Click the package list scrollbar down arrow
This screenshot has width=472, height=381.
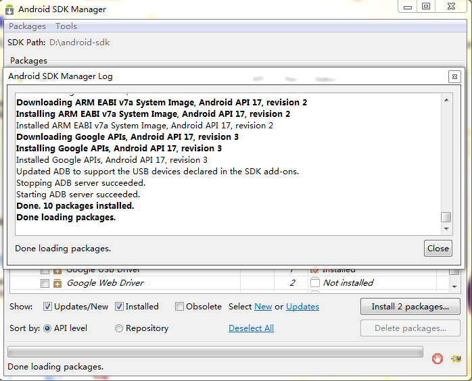(x=454, y=286)
